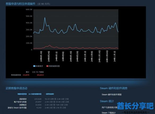Click the 过去 90 天峰值 column label
The width and height of the screenshot is (155, 114).
[38, 72]
